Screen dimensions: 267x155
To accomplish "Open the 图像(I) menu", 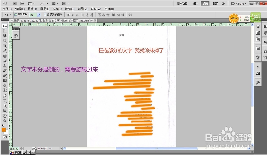I will pyautogui.click(x=32, y=9).
